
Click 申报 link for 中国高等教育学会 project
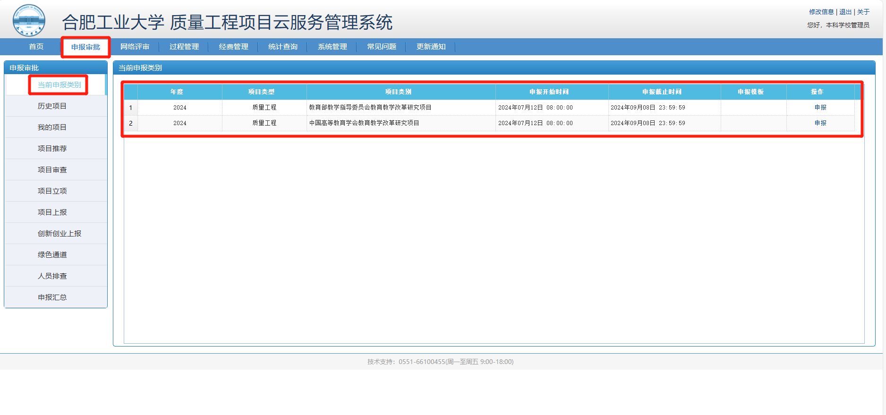click(820, 123)
